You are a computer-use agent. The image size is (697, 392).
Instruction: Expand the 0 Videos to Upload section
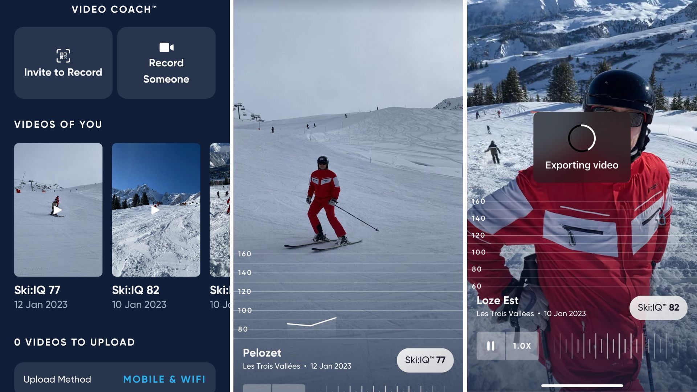(x=75, y=342)
